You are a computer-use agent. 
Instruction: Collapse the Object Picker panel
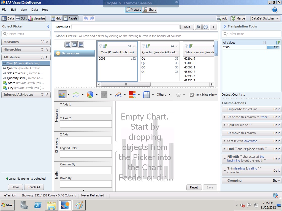pyautogui.click(x=48, y=26)
